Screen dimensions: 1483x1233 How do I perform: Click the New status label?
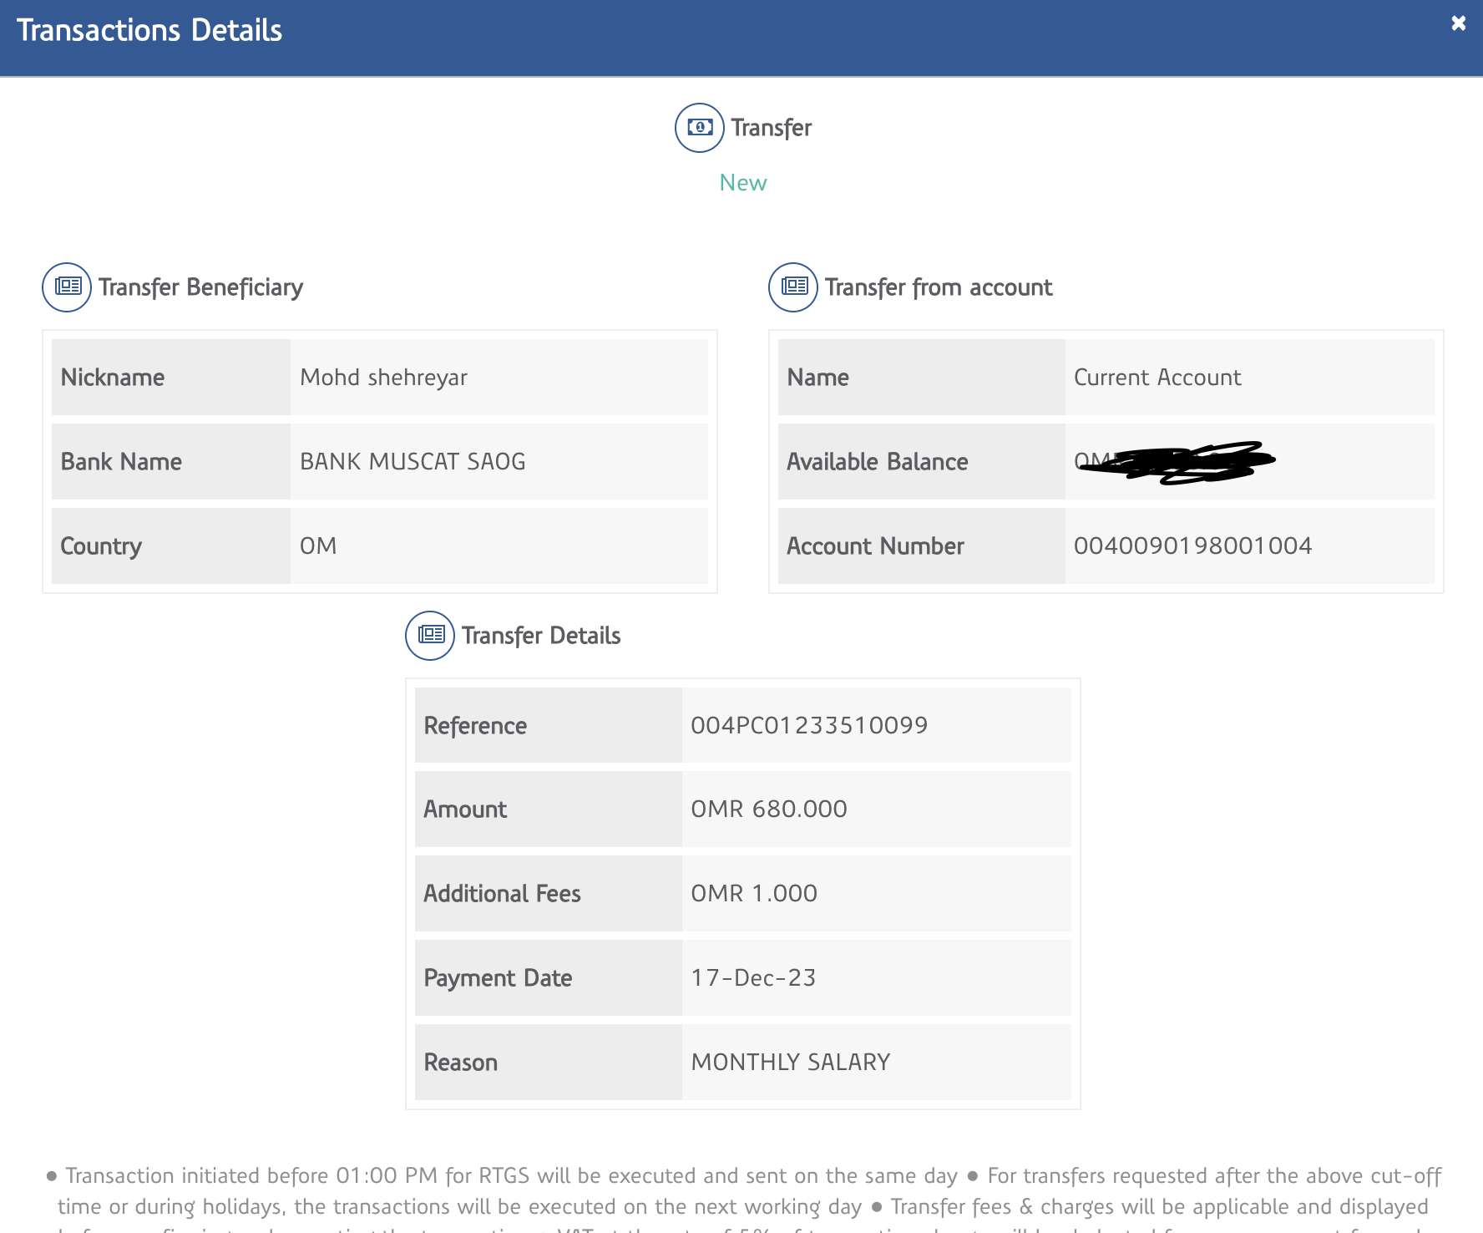pyautogui.click(x=742, y=183)
